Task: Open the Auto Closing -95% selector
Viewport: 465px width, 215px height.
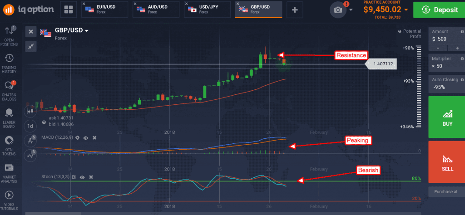Action: click(x=447, y=84)
